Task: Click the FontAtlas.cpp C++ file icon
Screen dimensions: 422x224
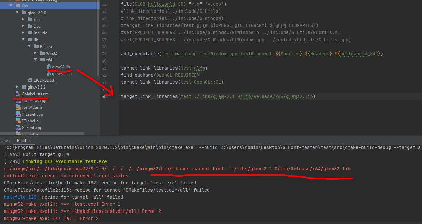Action: coord(18,101)
